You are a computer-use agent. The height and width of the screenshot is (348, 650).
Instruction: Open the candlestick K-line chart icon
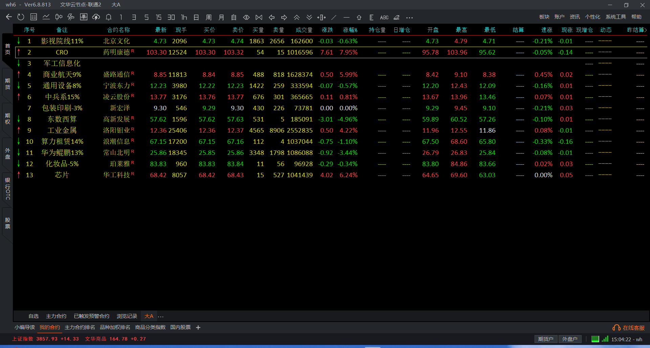59,17
